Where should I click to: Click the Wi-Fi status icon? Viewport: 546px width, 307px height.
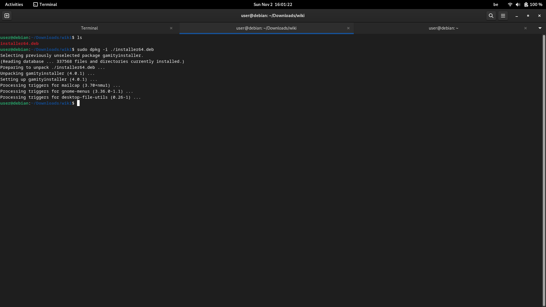pyautogui.click(x=510, y=4)
